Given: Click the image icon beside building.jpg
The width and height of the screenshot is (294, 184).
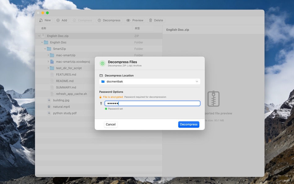Looking at the screenshot, I should coord(49,100).
